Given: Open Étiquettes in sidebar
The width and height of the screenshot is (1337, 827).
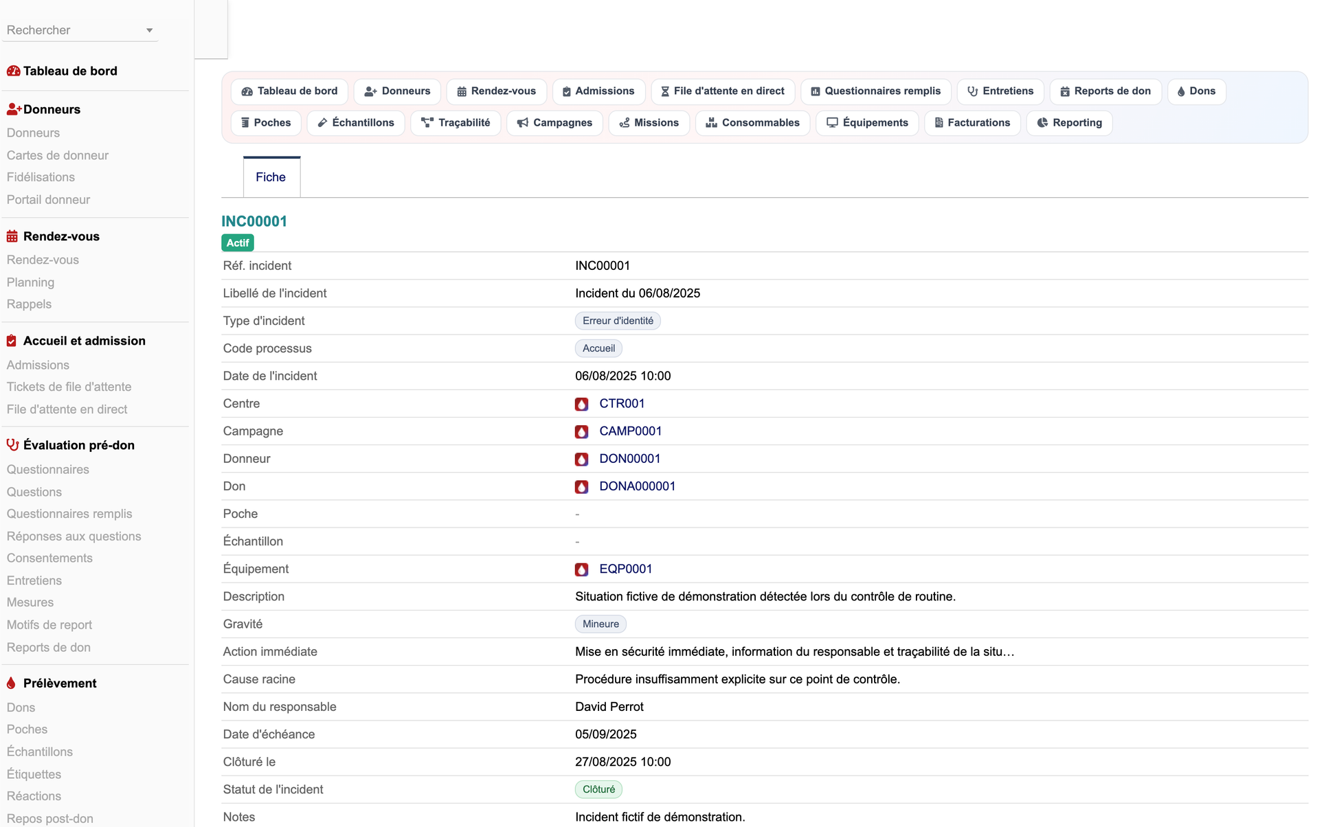Looking at the screenshot, I should [34, 775].
